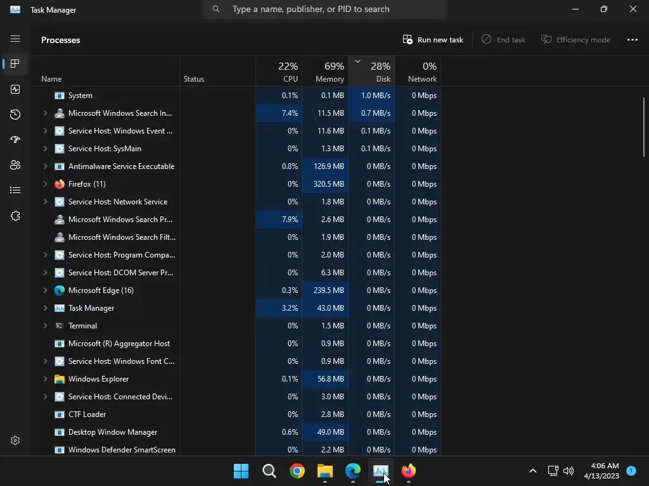Screen dimensions: 649x486
Task: Open the three-dot more options menu
Action: pos(632,40)
